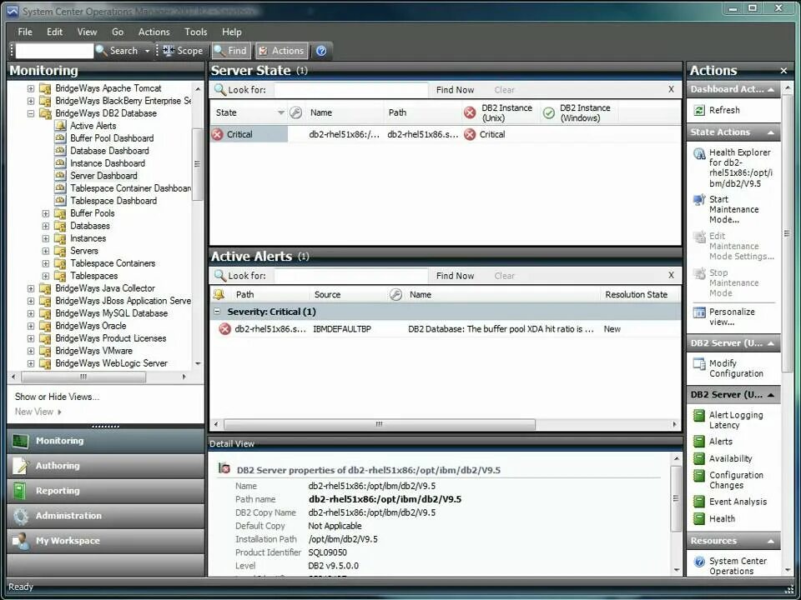Click the Scope toolbar button
Screen dimensions: 801x600
coord(183,51)
